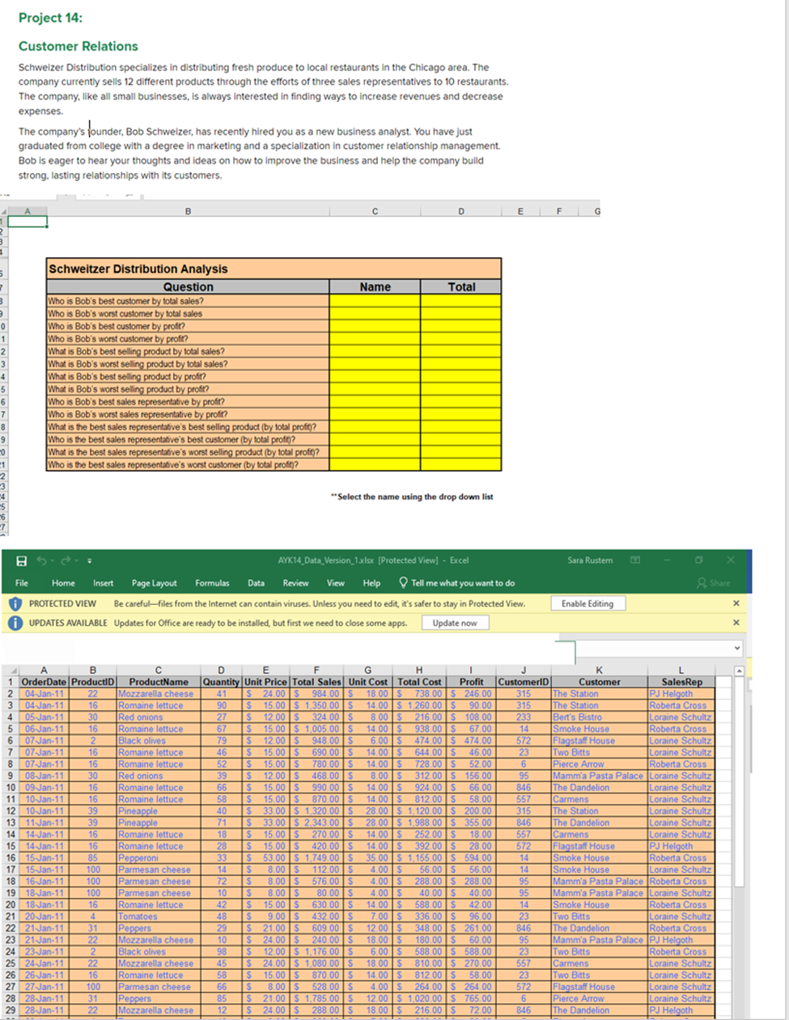Click the Enable Editing button
The width and height of the screenshot is (789, 1020).
(587, 603)
